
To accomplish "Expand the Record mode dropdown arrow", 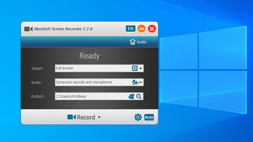I will tap(99, 117).
